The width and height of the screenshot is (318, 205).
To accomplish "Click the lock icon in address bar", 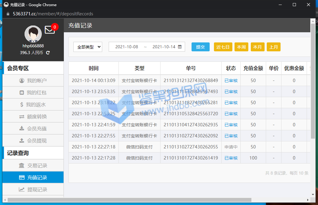I will (8, 14).
